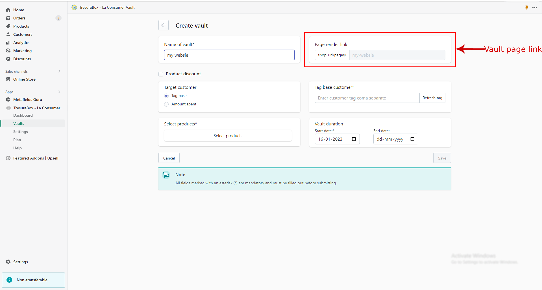
Task: Click the Non-transferable info icon
Action: coord(9,280)
